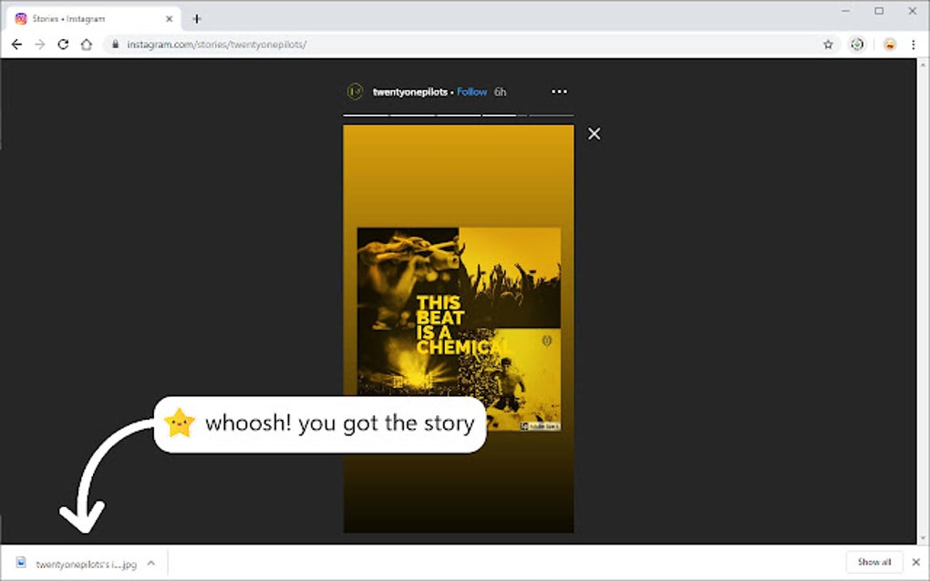Open the browser home page icon

(85, 43)
